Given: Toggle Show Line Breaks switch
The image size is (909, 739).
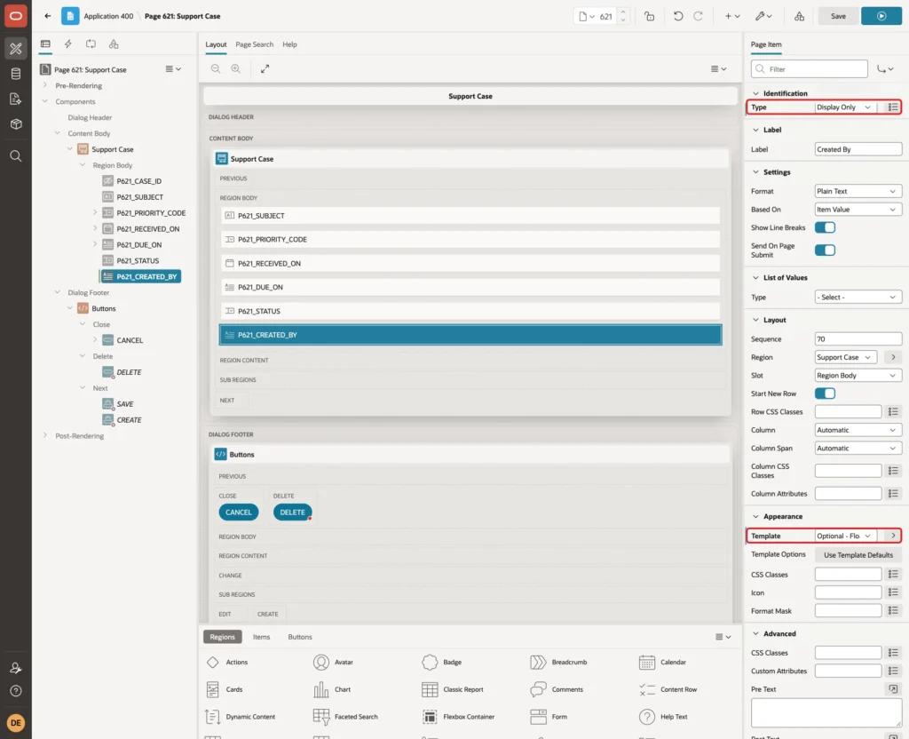Looking at the screenshot, I should click(825, 227).
